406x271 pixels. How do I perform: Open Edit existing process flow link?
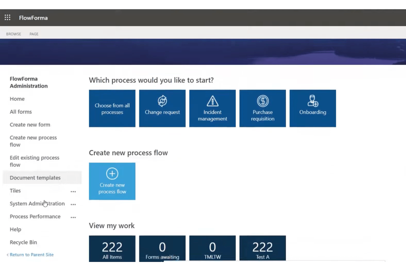pyautogui.click(x=35, y=161)
